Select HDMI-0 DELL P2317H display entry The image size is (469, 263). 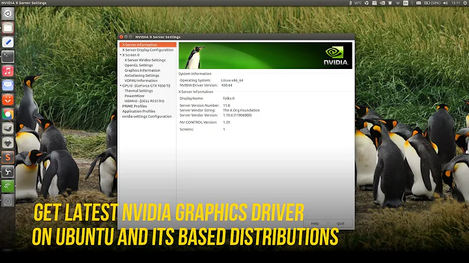(144, 101)
